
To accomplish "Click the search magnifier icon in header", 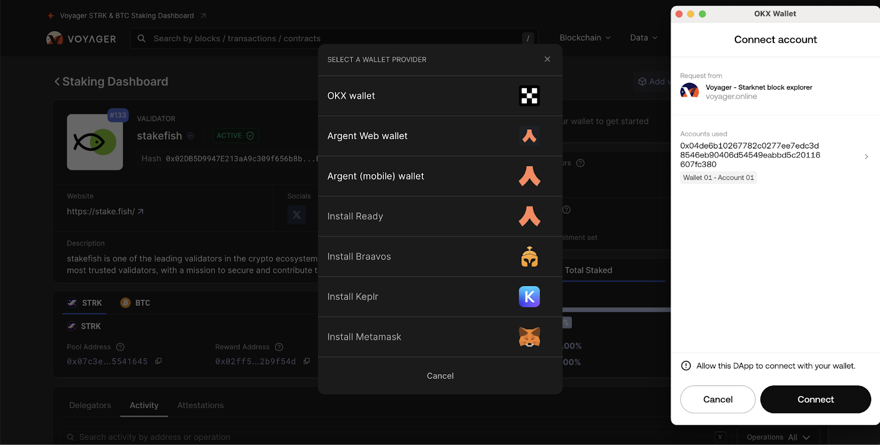I will click(141, 39).
